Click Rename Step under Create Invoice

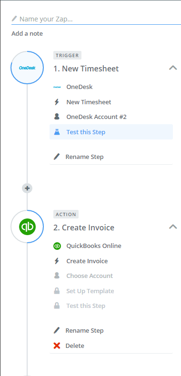pos(84,330)
